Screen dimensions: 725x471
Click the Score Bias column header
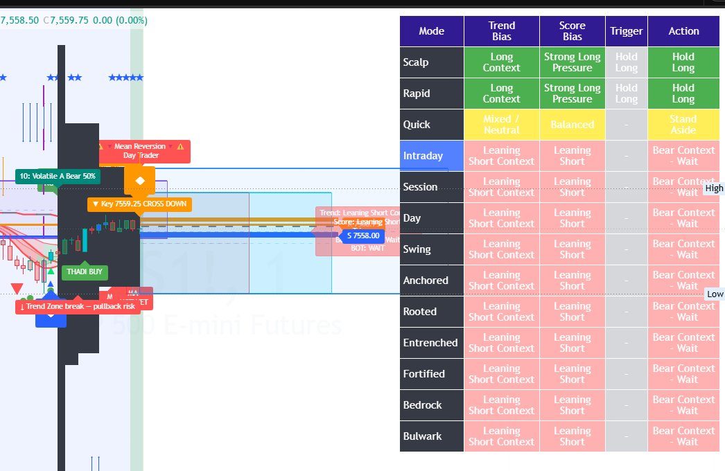click(572, 31)
